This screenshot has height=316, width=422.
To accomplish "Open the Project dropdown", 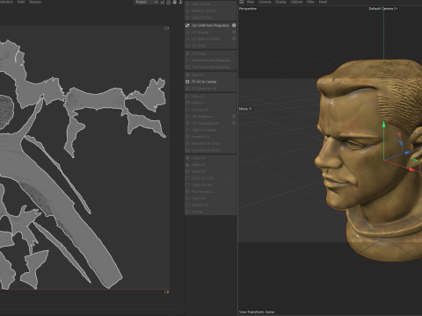I will point(146,2).
